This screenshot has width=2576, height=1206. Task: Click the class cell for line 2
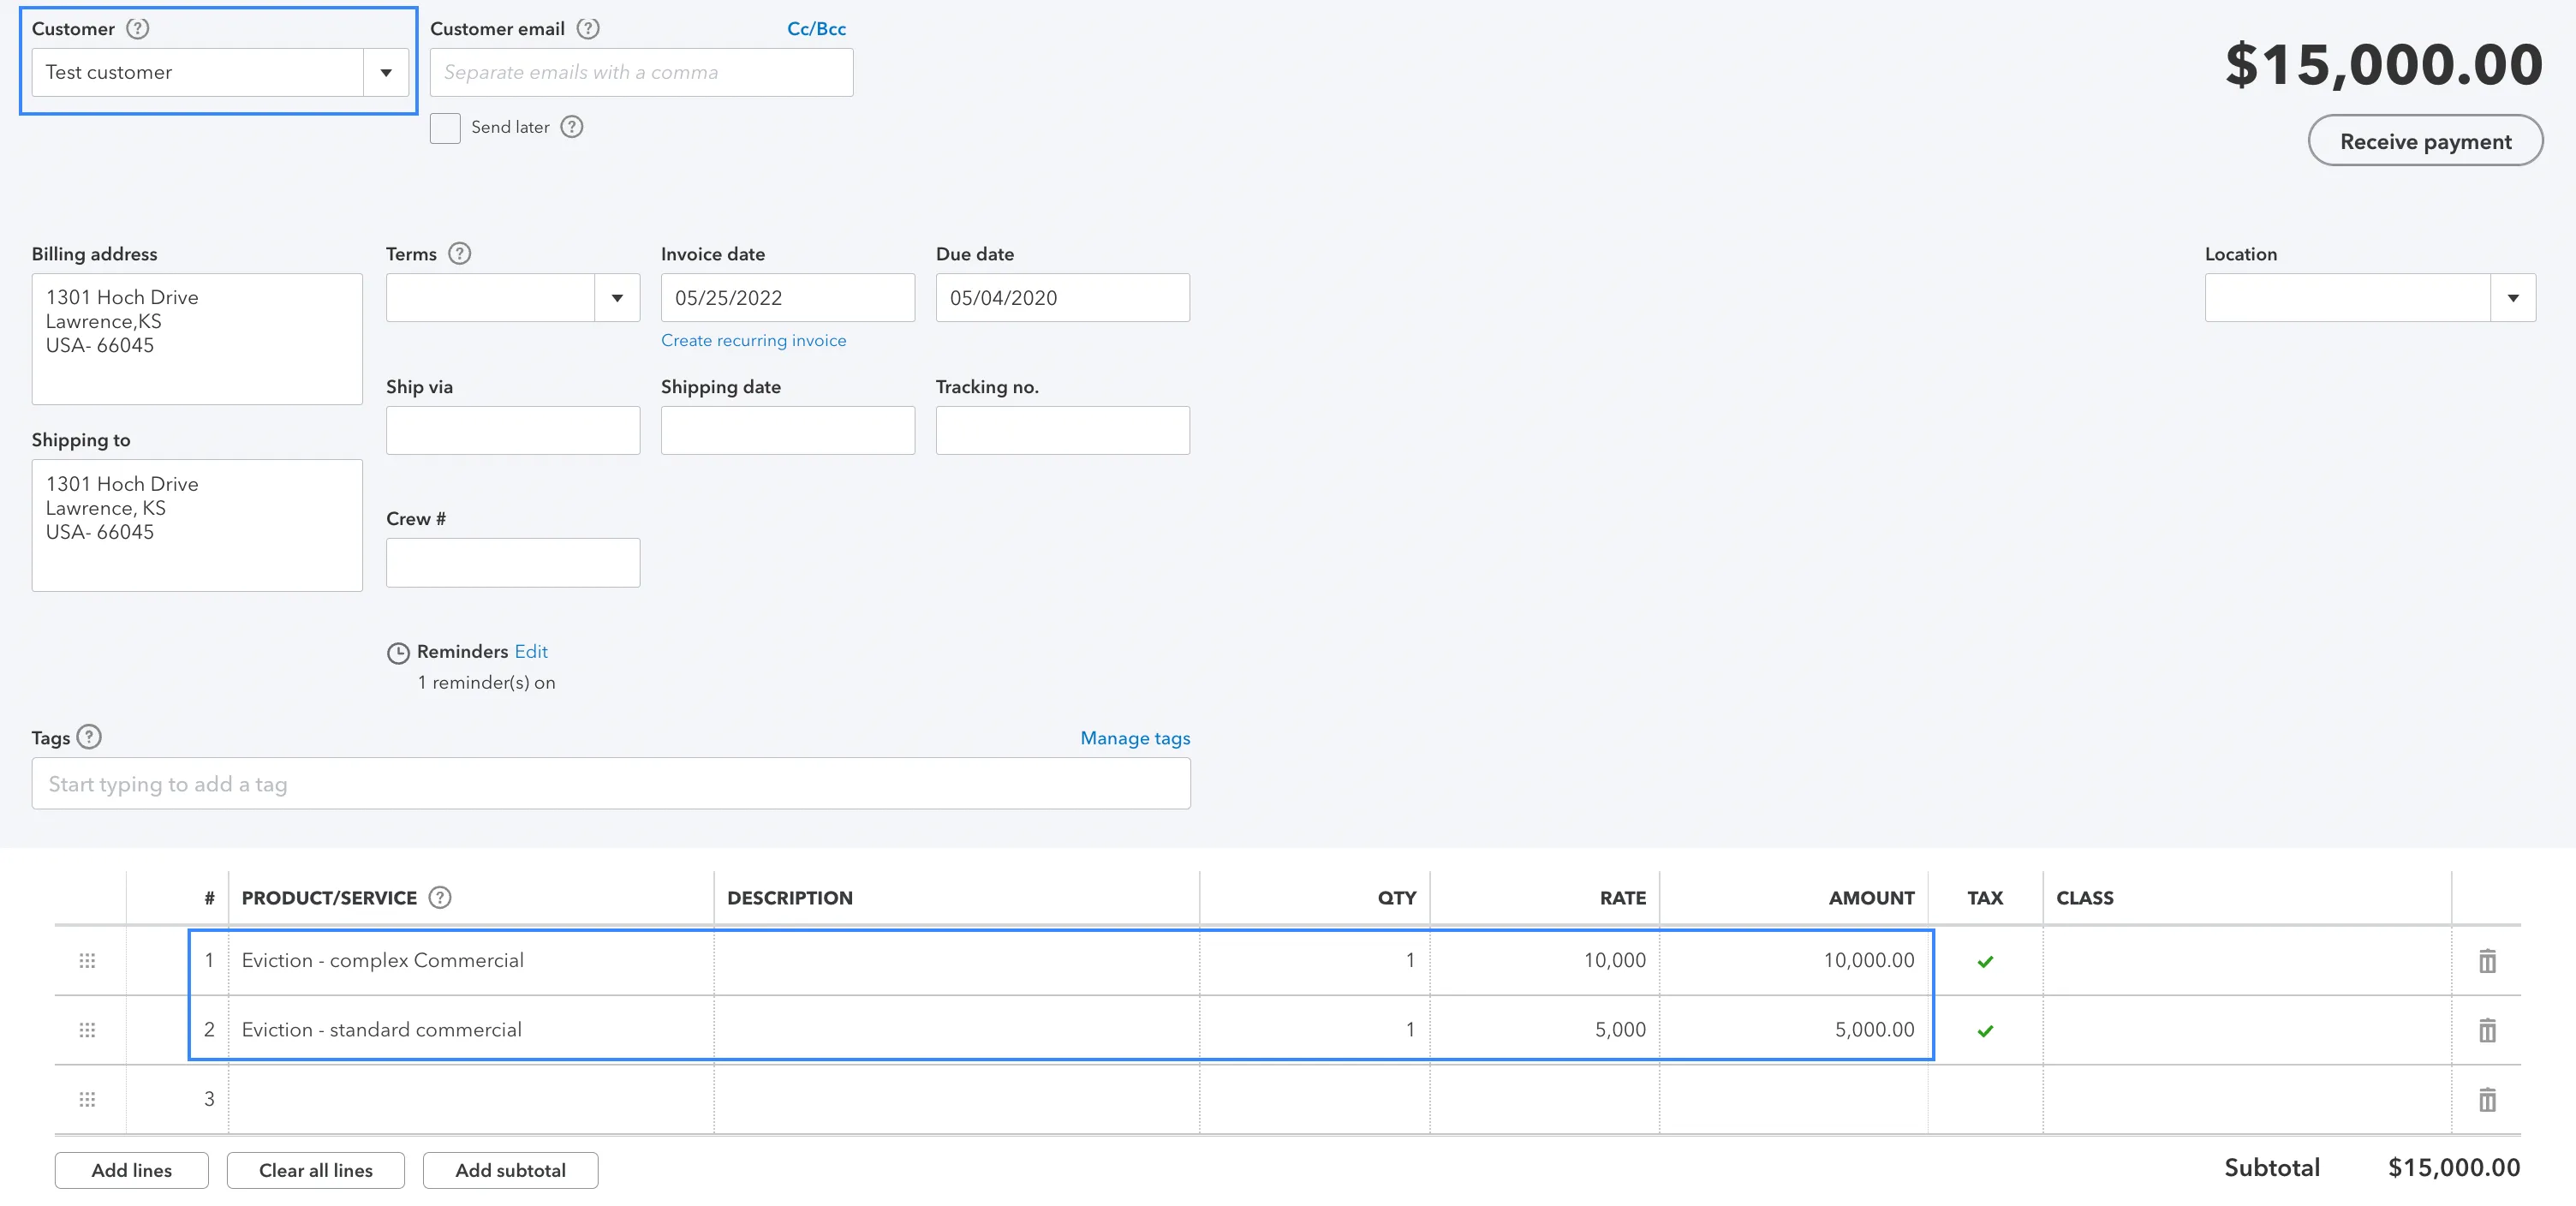pyautogui.click(x=2247, y=1029)
